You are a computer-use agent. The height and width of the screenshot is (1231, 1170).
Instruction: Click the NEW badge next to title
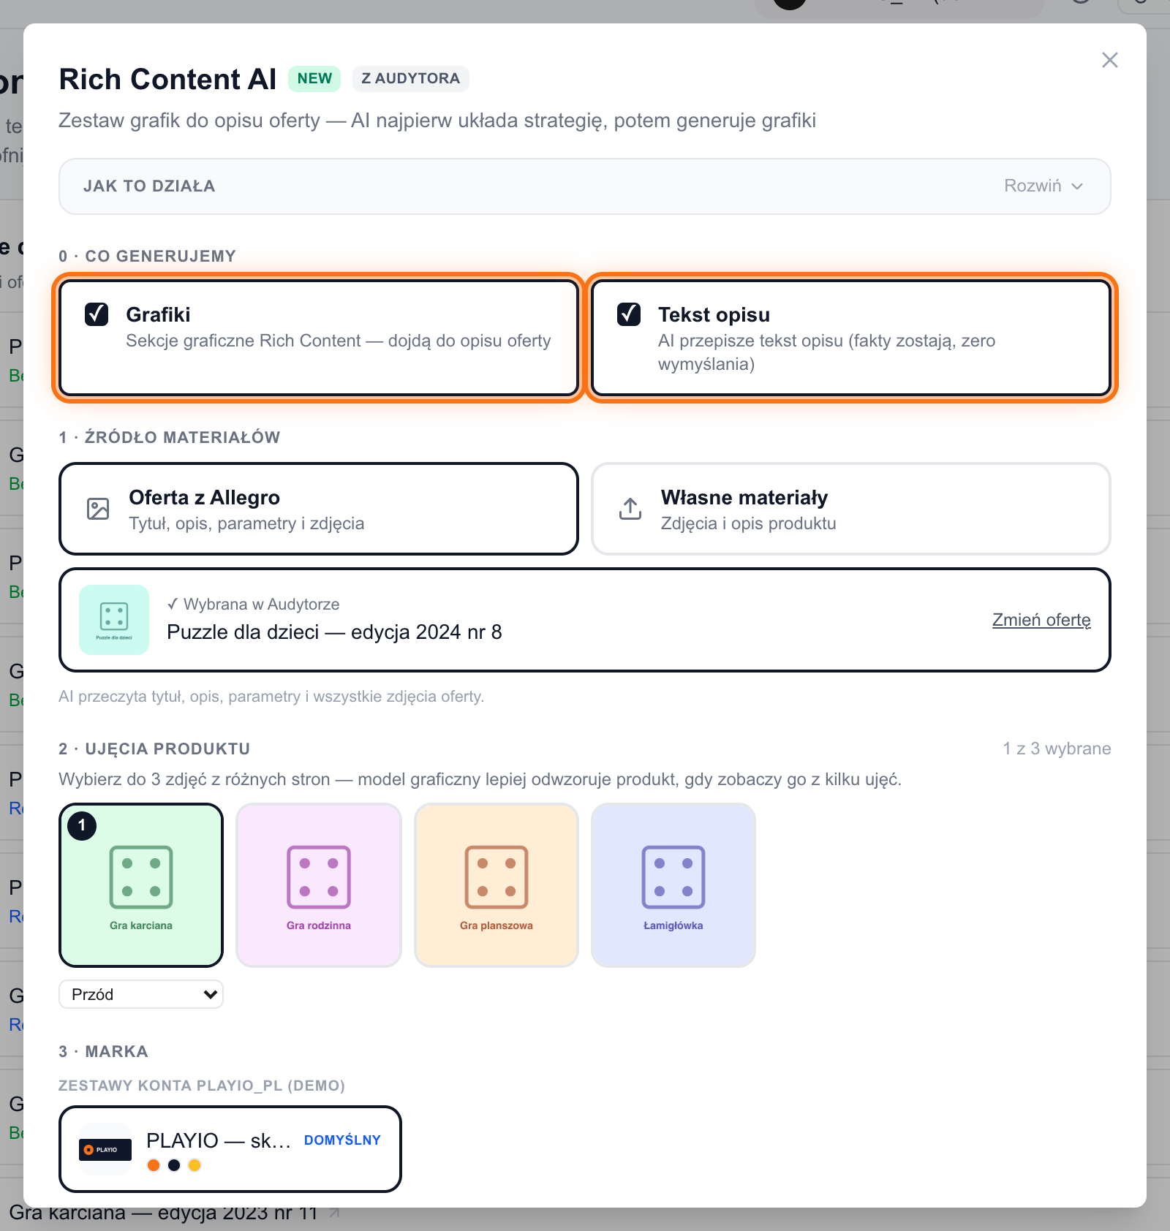pyautogui.click(x=314, y=78)
